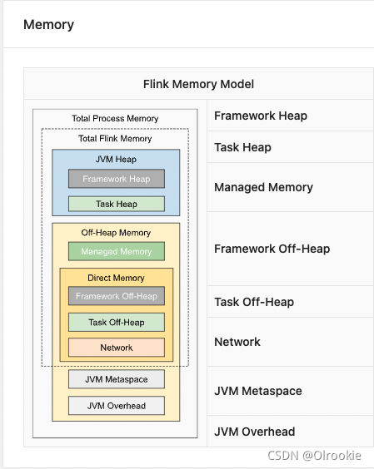
Task: Click the Direct Memory diagram label
Action: tap(116, 278)
